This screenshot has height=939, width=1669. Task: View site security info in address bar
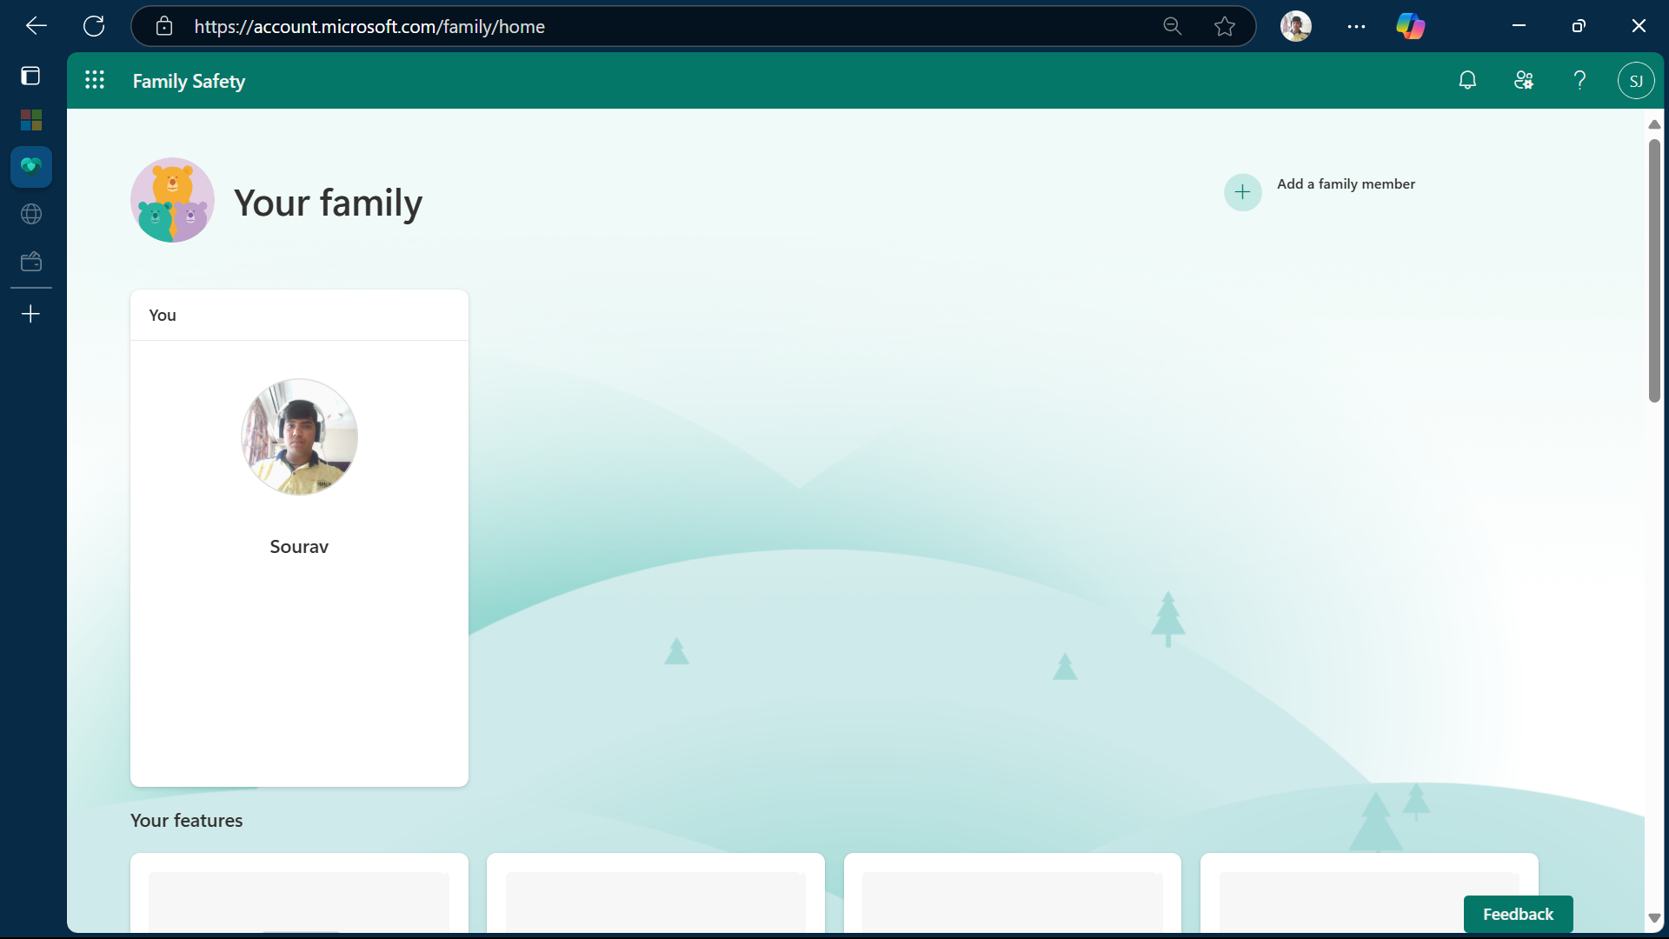tap(164, 26)
